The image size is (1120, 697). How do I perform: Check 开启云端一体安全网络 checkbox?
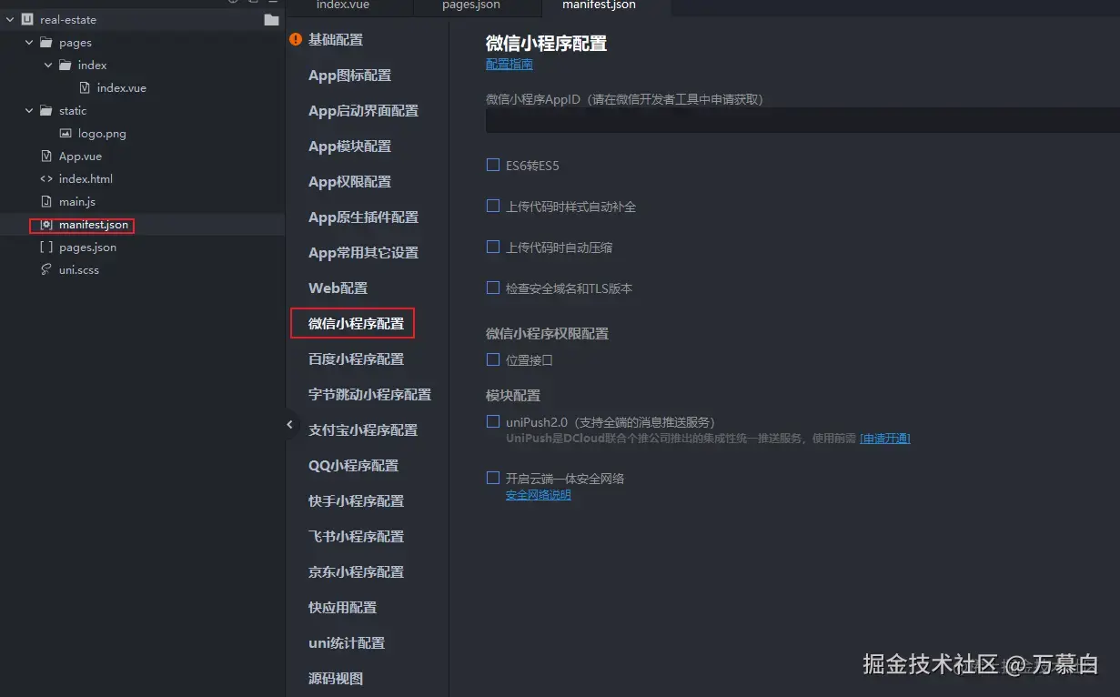493,477
